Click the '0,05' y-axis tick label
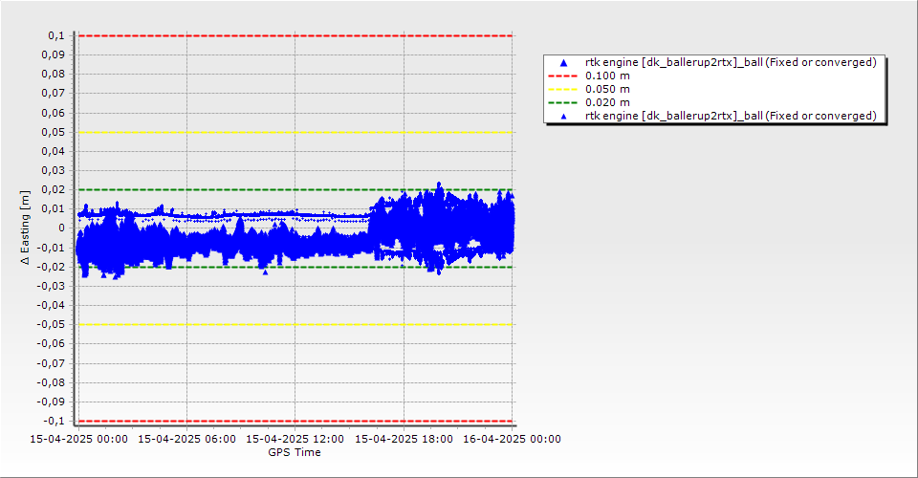Screen dimensions: 918x478 point(54,132)
